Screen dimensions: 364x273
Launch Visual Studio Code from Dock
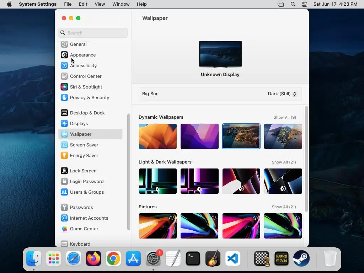click(x=232, y=258)
